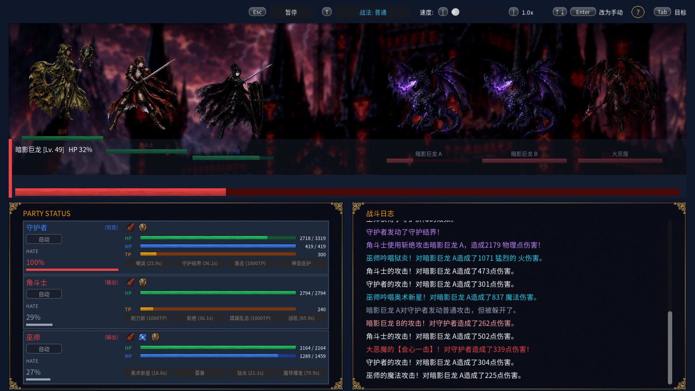Select the 雷暴 skill

pyautogui.click(x=200, y=373)
